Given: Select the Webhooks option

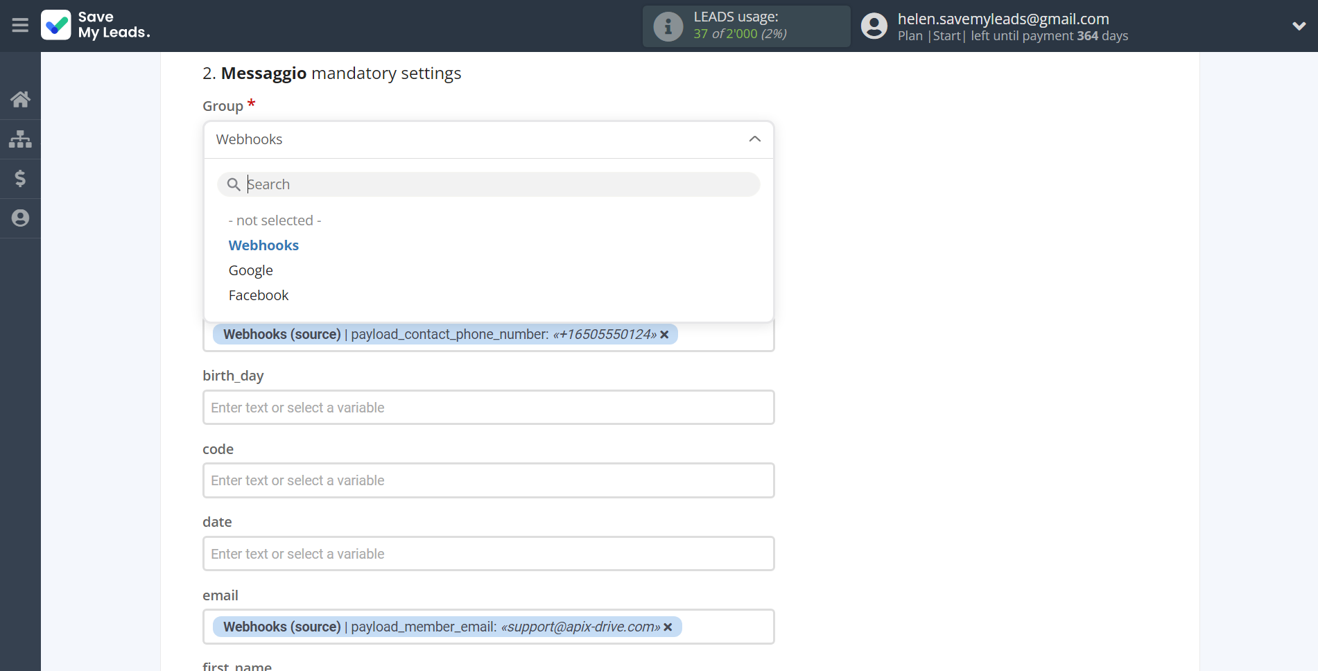Looking at the screenshot, I should pos(264,245).
